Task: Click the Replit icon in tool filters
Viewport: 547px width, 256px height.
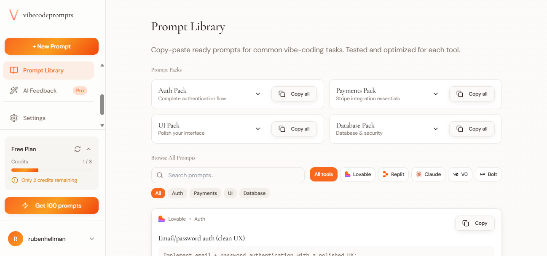Action: 385,174
